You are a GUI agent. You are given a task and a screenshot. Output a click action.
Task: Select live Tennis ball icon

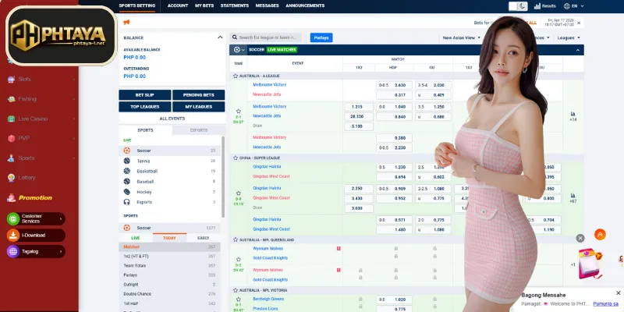[127, 161]
